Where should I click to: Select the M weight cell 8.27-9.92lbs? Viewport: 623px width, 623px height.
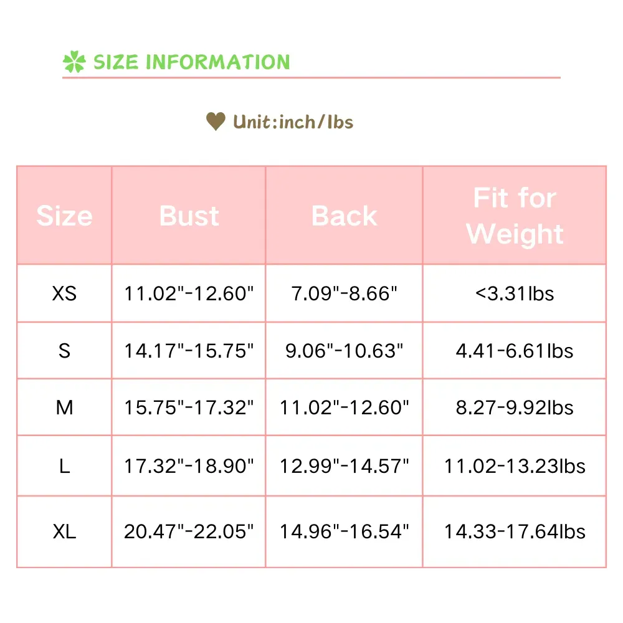[514, 407]
